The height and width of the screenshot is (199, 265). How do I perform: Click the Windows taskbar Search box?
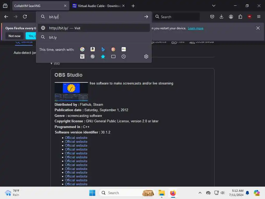127,193
